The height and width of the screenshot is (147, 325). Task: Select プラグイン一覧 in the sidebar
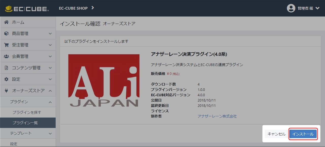point(28,123)
